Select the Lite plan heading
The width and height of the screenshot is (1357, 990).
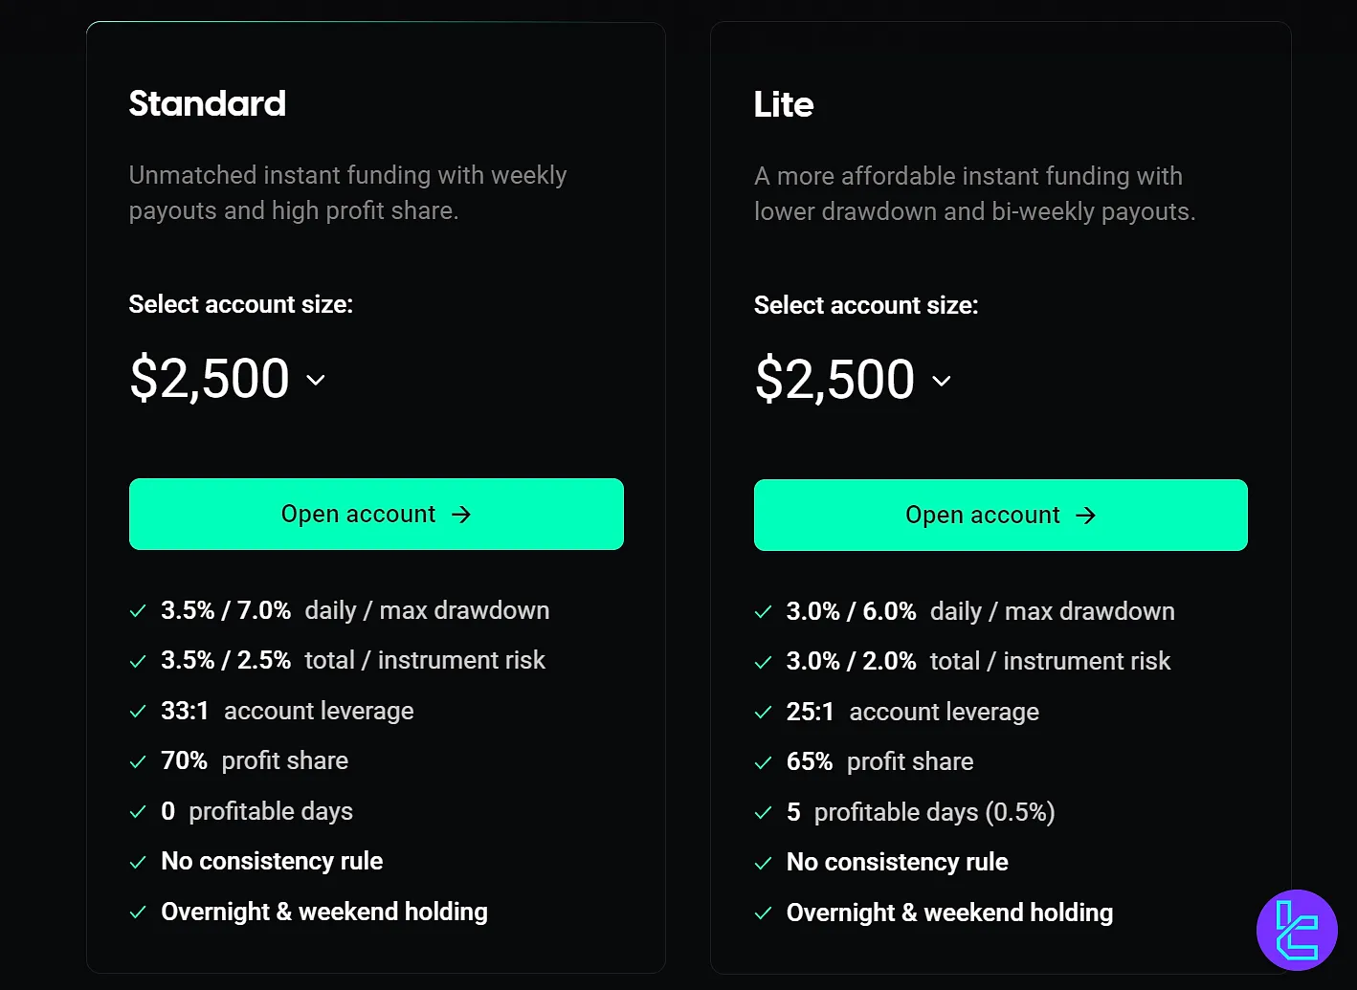pyautogui.click(x=784, y=104)
